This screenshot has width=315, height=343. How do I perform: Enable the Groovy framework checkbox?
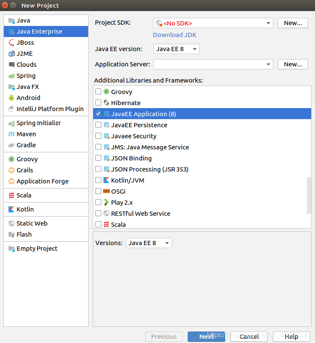pos(98,91)
